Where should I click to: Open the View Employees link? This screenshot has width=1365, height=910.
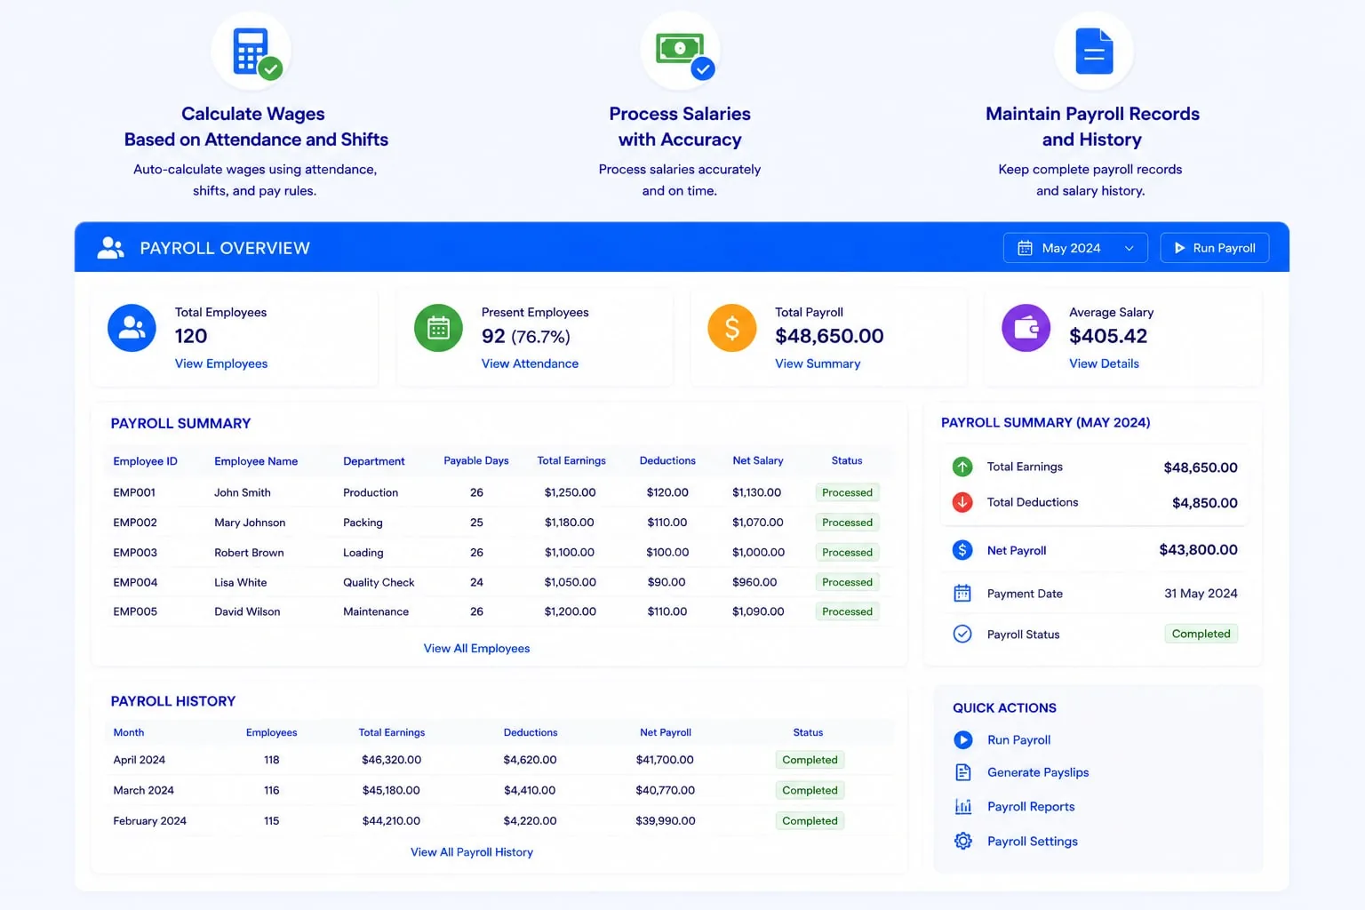point(221,363)
